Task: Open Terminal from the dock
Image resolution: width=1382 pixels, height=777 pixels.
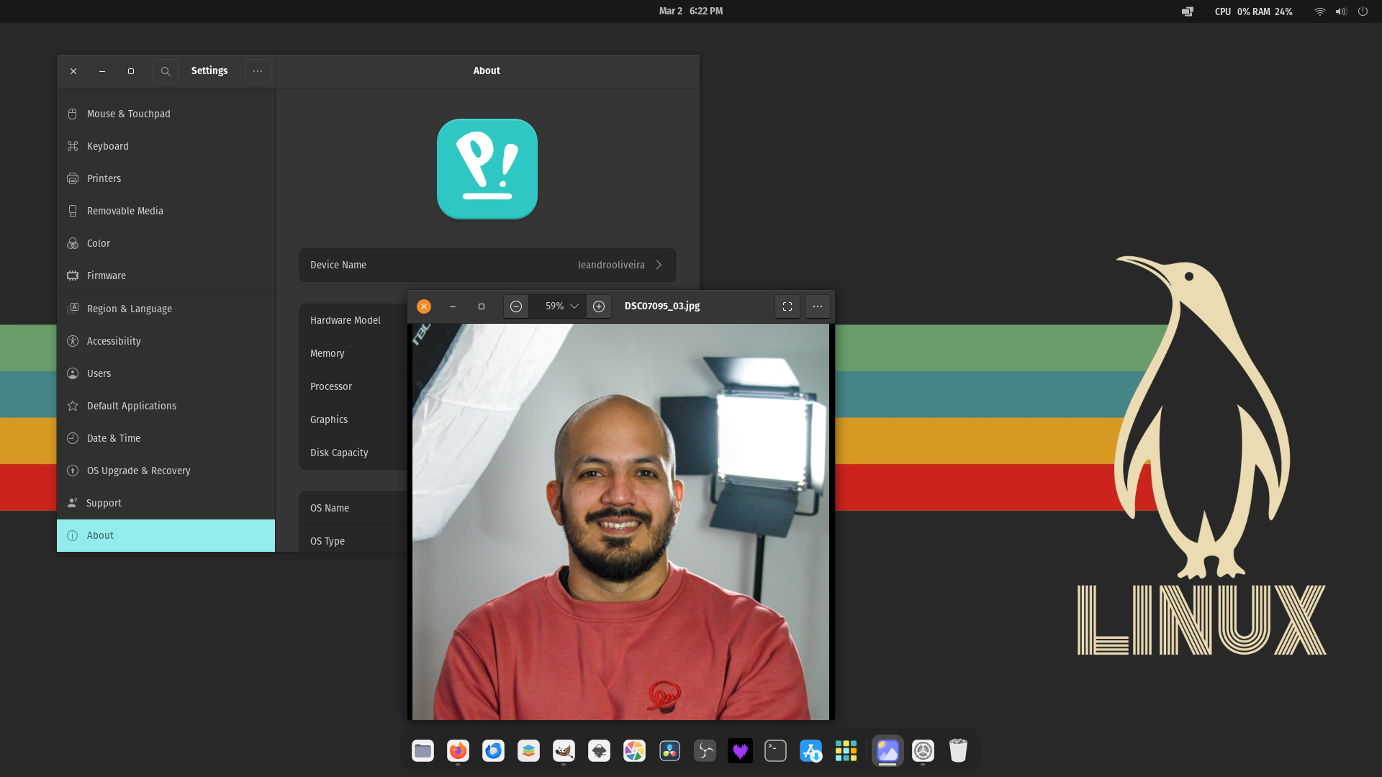Action: point(775,751)
